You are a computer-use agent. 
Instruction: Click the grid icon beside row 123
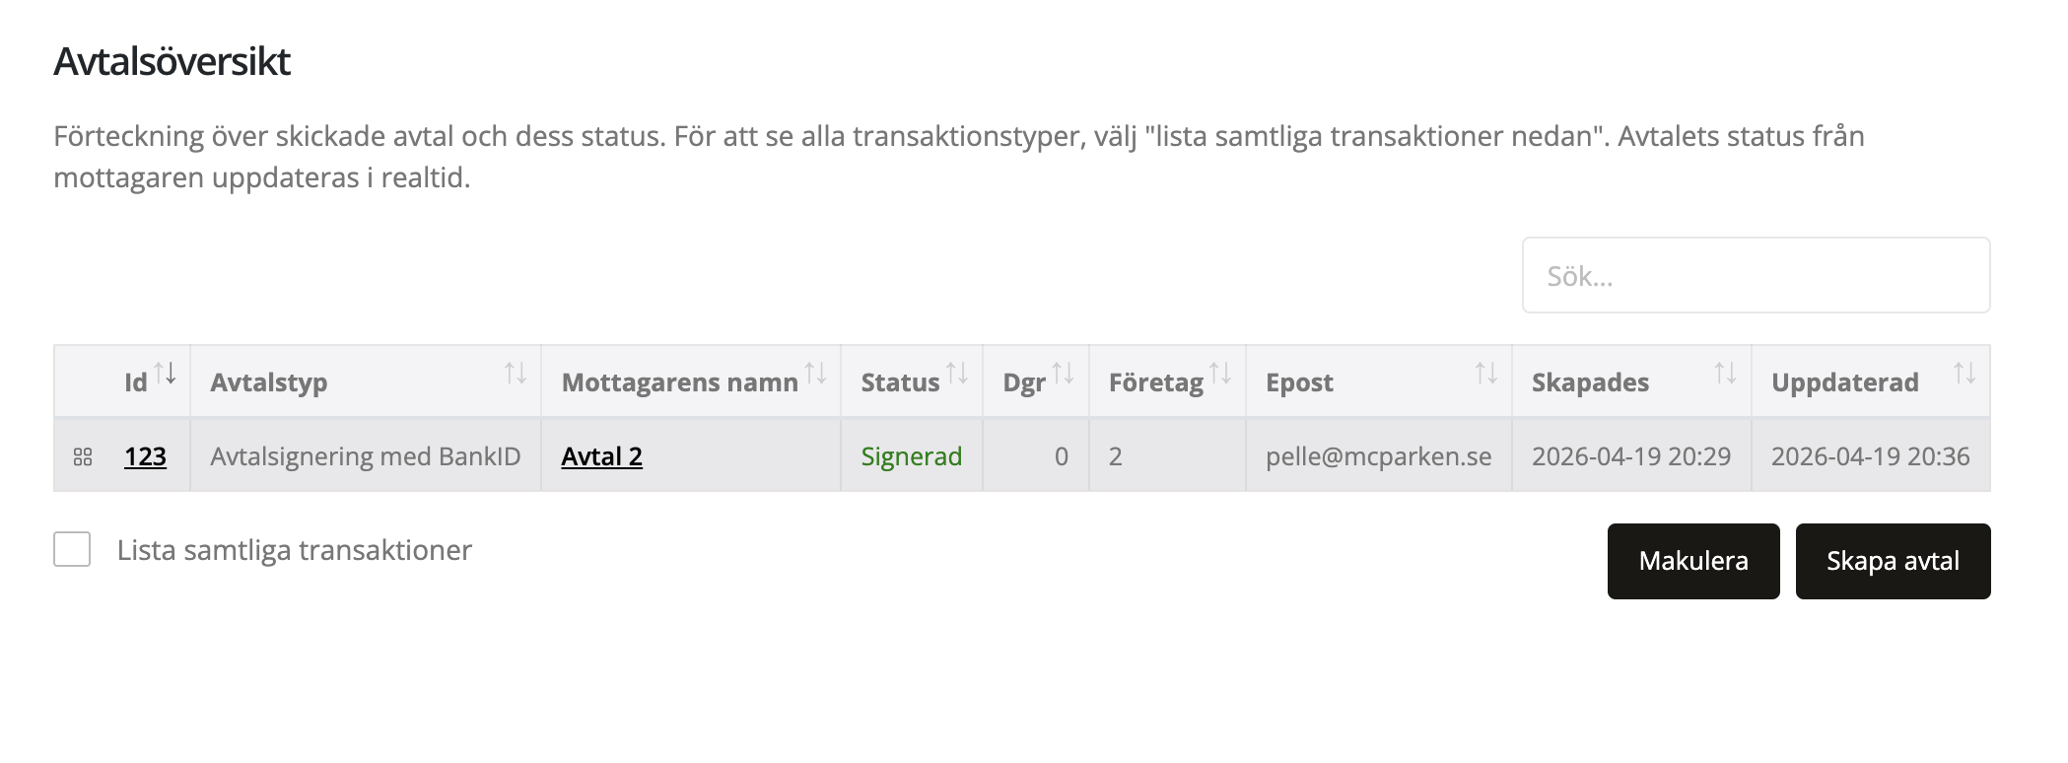click(x=83, y=456)
